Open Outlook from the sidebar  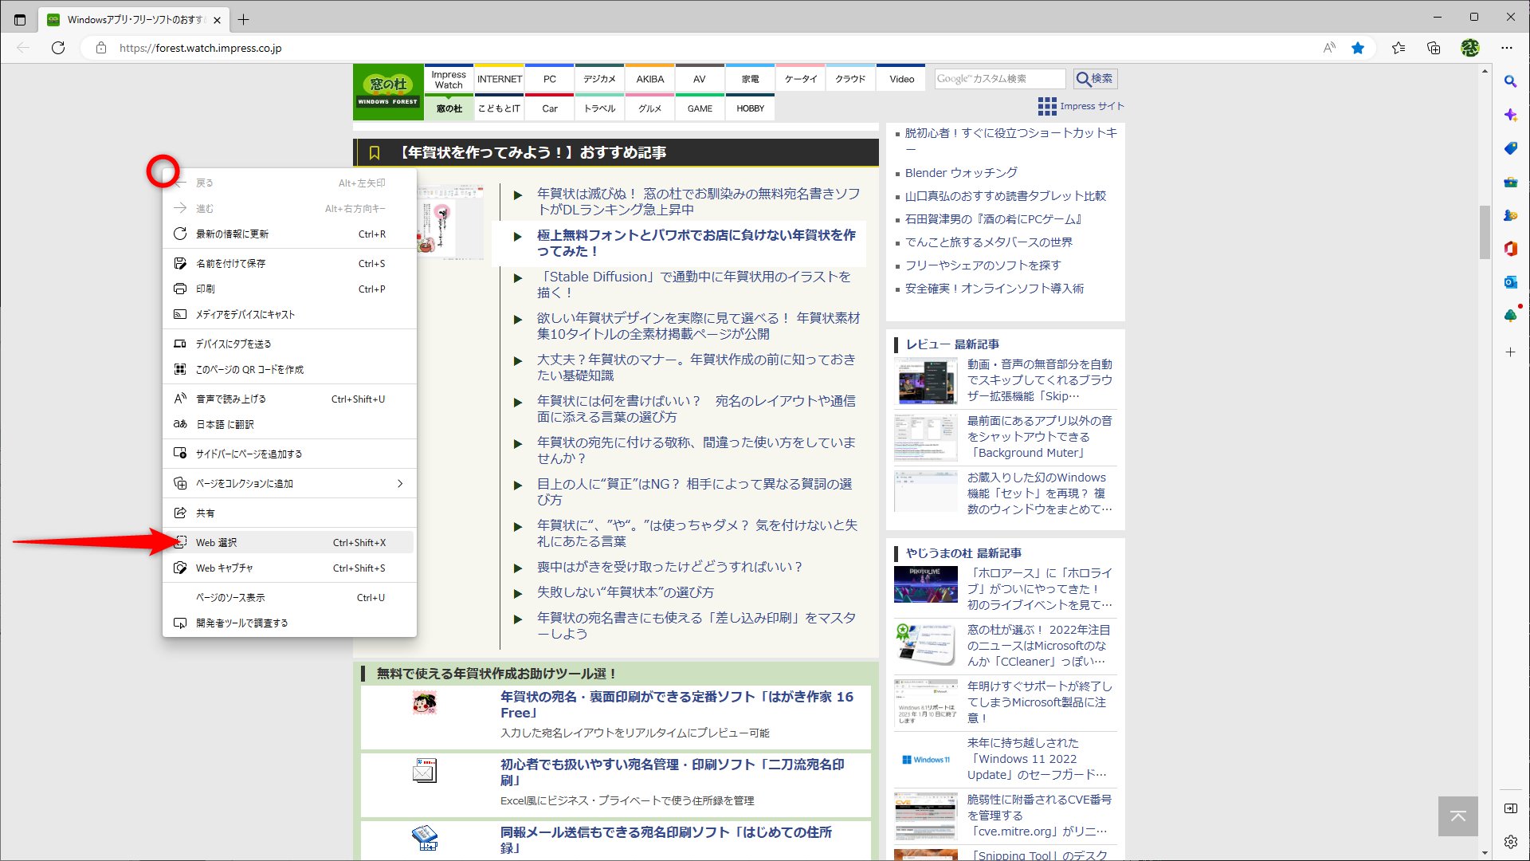(1511, 281)
